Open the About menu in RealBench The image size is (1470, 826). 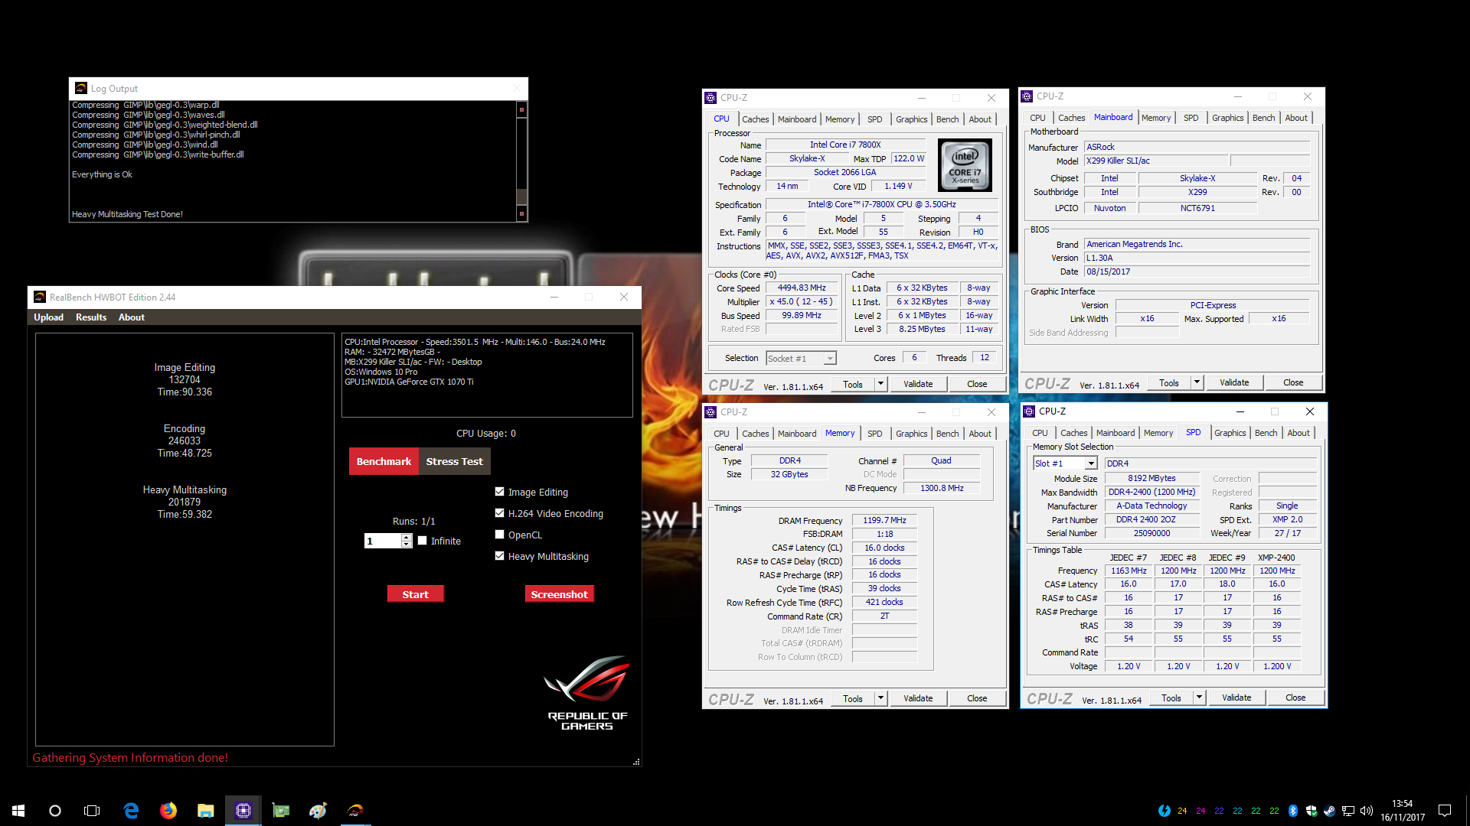[131, 317]
